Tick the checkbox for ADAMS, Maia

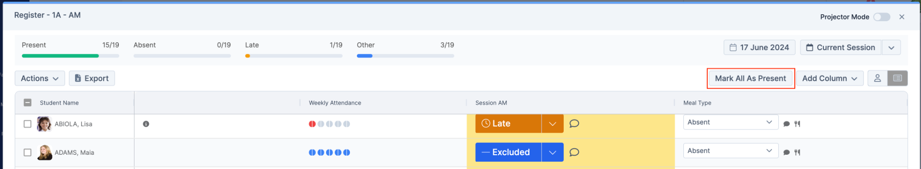(28, 152)
